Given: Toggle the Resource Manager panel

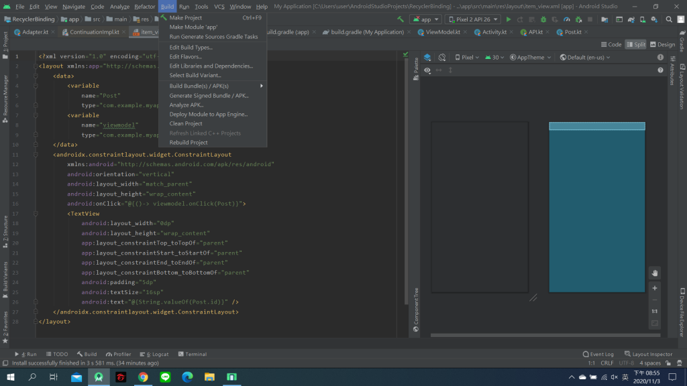Looking at the screenshot, I should point(5,99).
